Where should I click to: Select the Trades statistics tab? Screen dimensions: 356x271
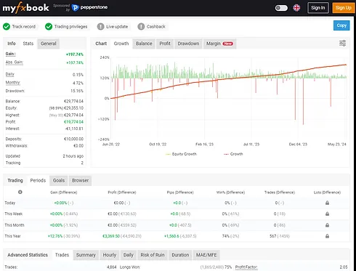tap(62, 255)
